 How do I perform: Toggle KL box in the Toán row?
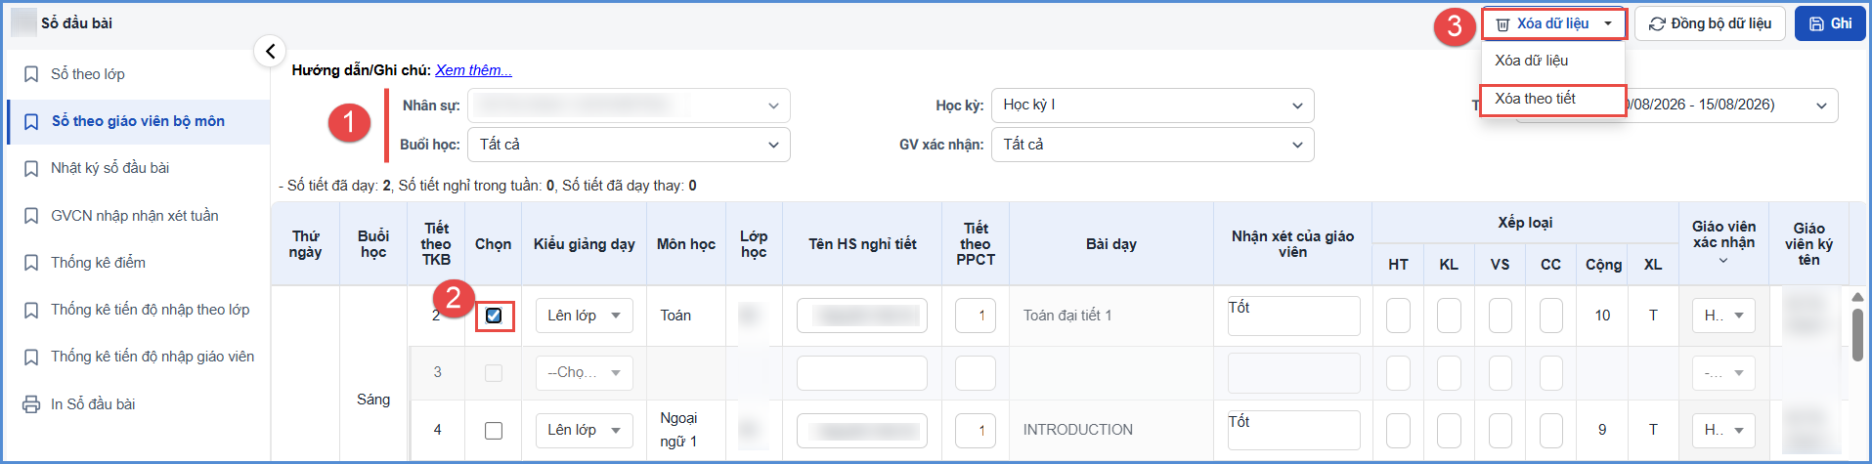[1450, 316]
